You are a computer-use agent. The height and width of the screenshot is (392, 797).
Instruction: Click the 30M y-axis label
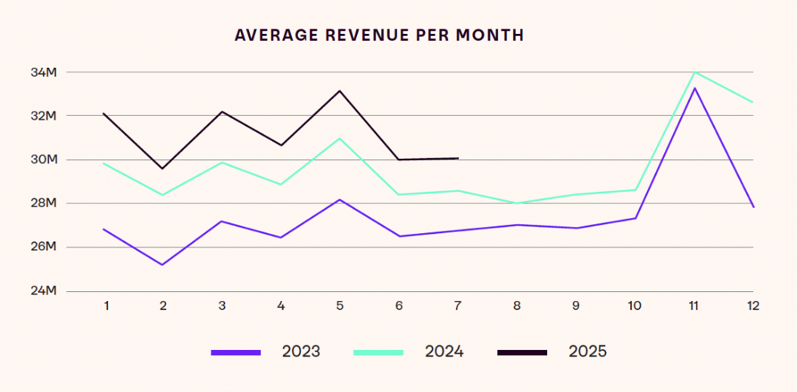coord(44,160)
